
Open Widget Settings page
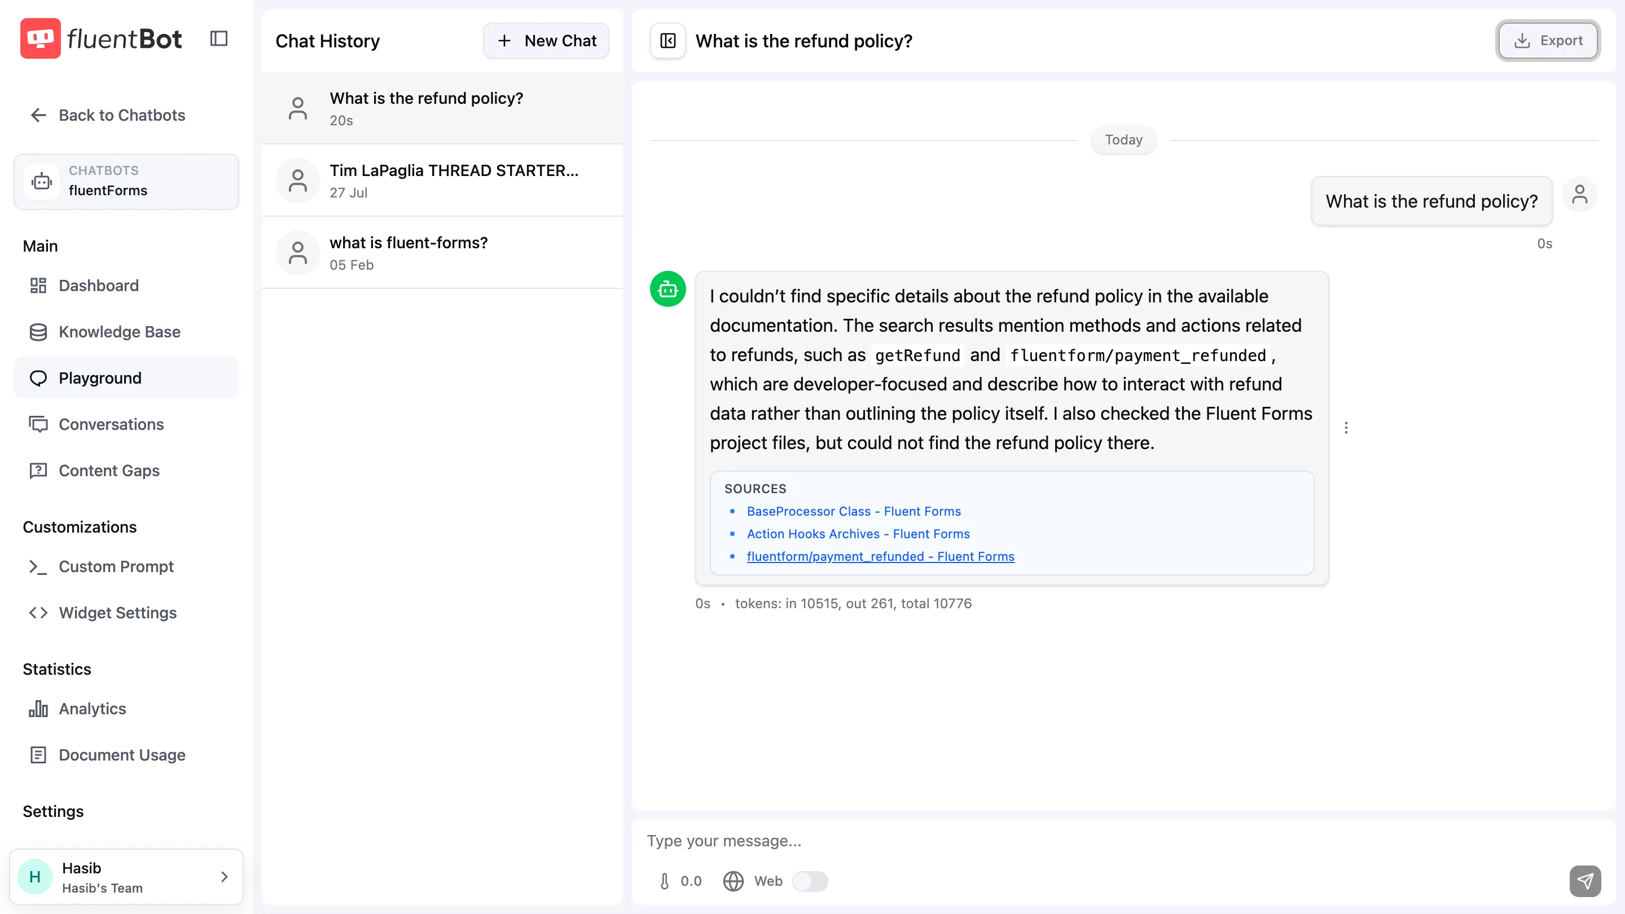pos(126,613)
